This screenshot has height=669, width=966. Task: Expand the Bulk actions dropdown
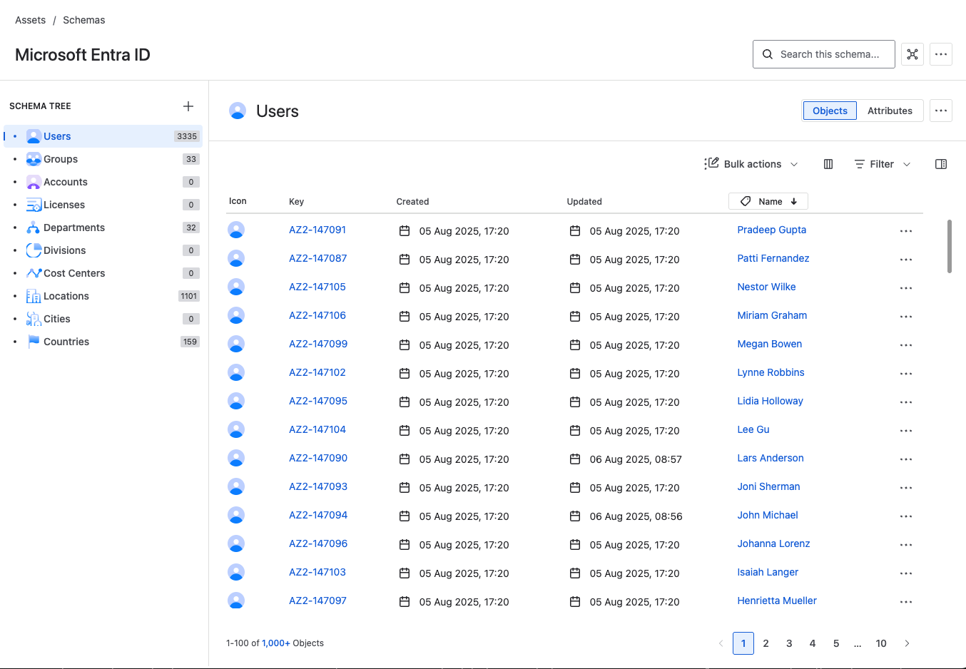click(x=751, y=164)
